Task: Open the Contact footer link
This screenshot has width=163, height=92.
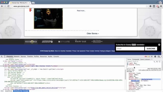Action: tap(92, 51)
